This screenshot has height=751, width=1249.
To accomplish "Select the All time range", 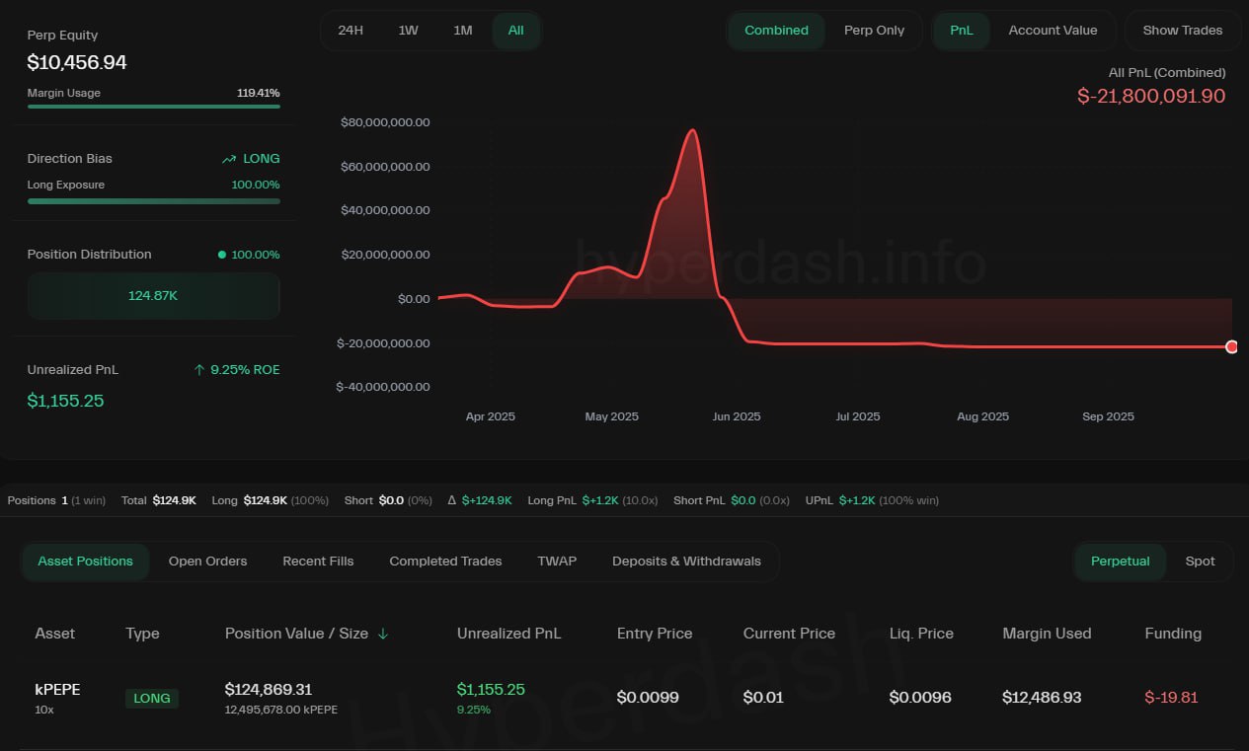I will point(515,31).
